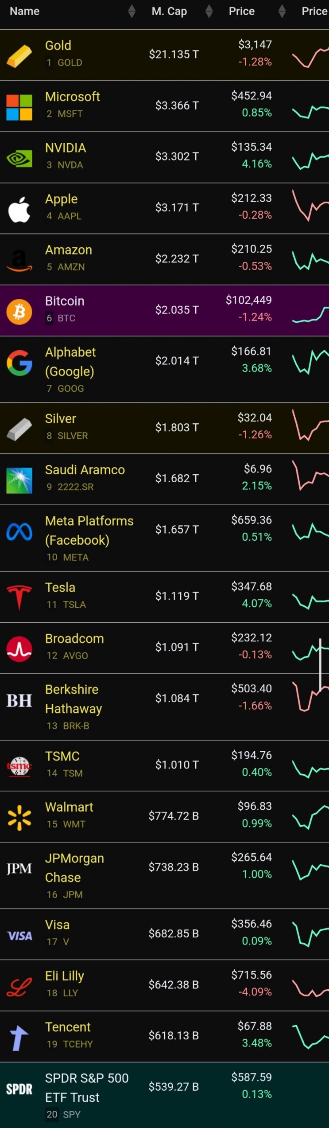Click the Bitcoin coin icon

point(19,312)
